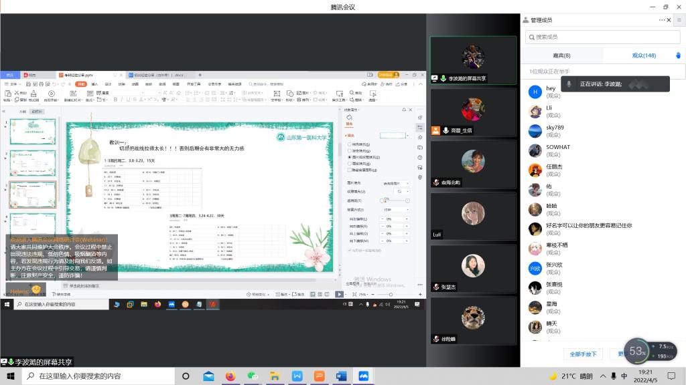Click the 李波澔的屏幕共享 video thumbnail
This screenshot has height=385, width=686.
click(473, 60)
